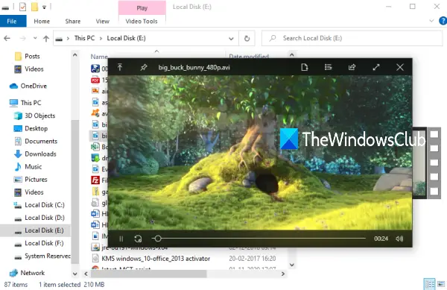Click This PC in the address breadcrumb
The height and width of the screenshot is (290, 447).
(84, 38)
